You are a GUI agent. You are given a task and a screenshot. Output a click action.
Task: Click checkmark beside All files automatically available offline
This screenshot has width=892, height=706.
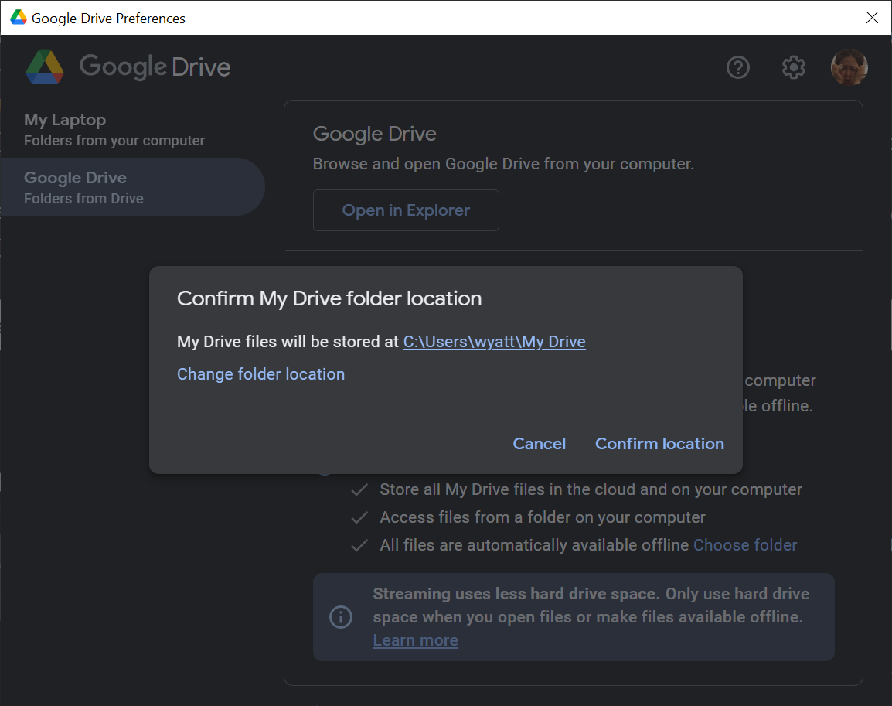359,546
